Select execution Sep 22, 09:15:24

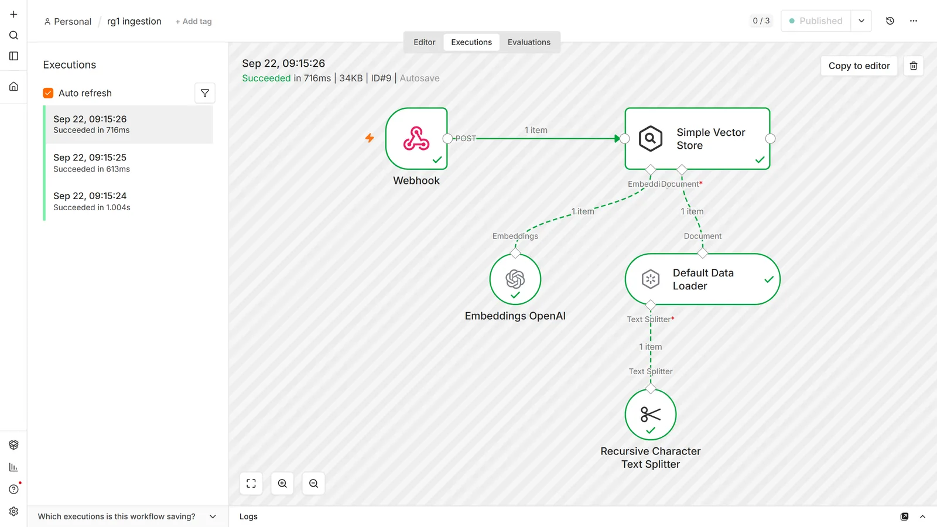[x=129, y=201]
